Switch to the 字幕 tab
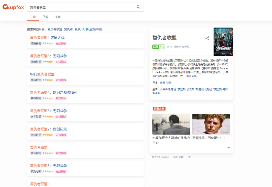 pyautogui.click(x=58, y=17)
